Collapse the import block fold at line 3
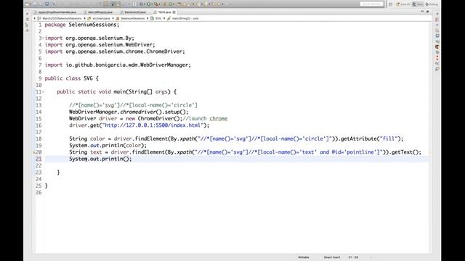Image resolution: width=465 pixels, height=261 pixels. click(x=43, y=38)
